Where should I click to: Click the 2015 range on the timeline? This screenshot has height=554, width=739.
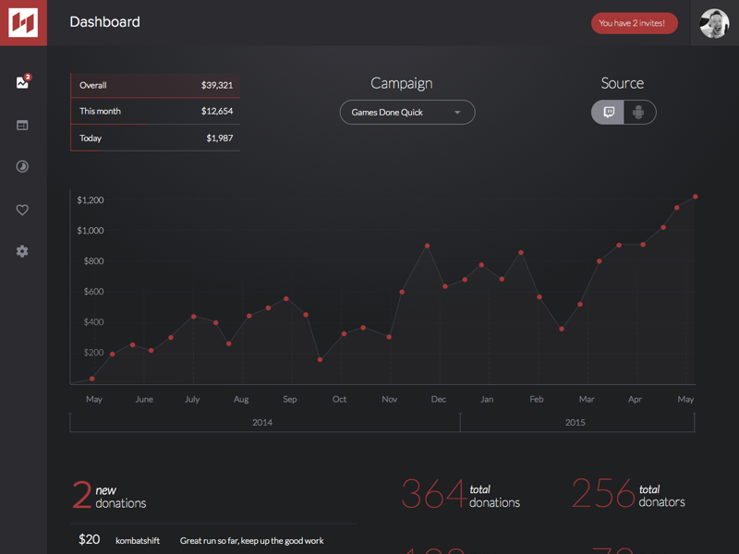pos(575,422)
